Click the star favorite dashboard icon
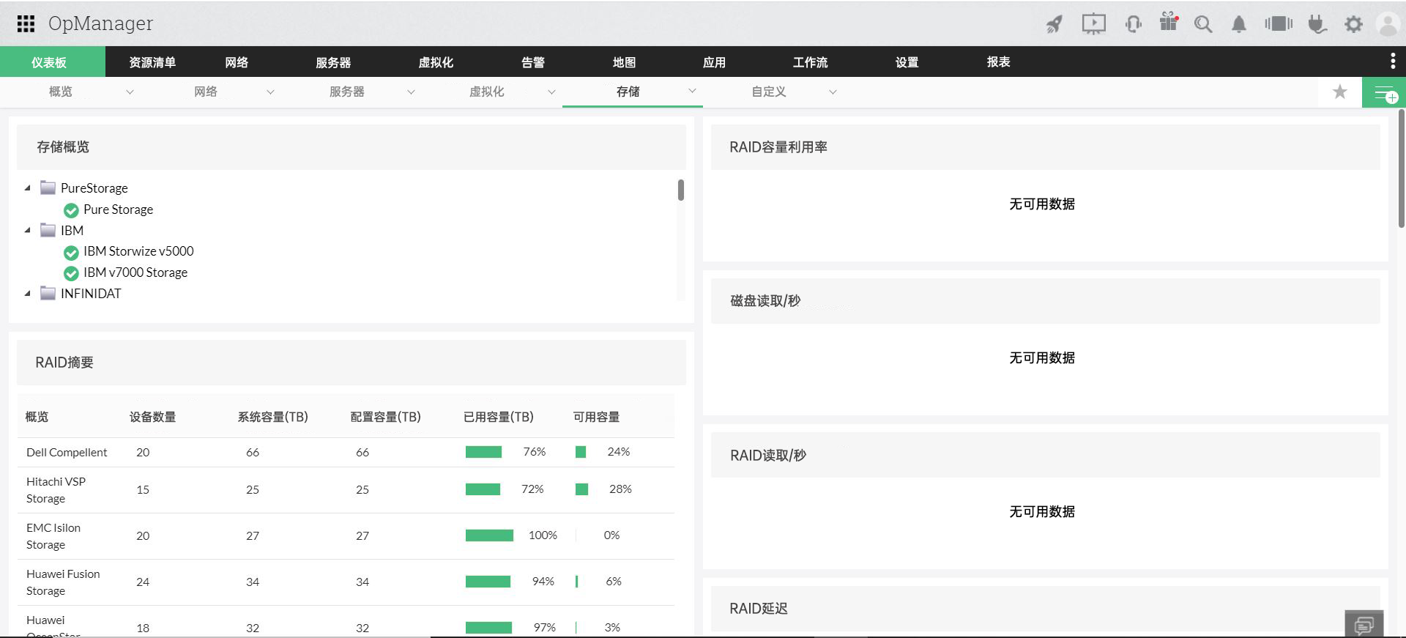1406x638 pixels. tap(1339, 92)
